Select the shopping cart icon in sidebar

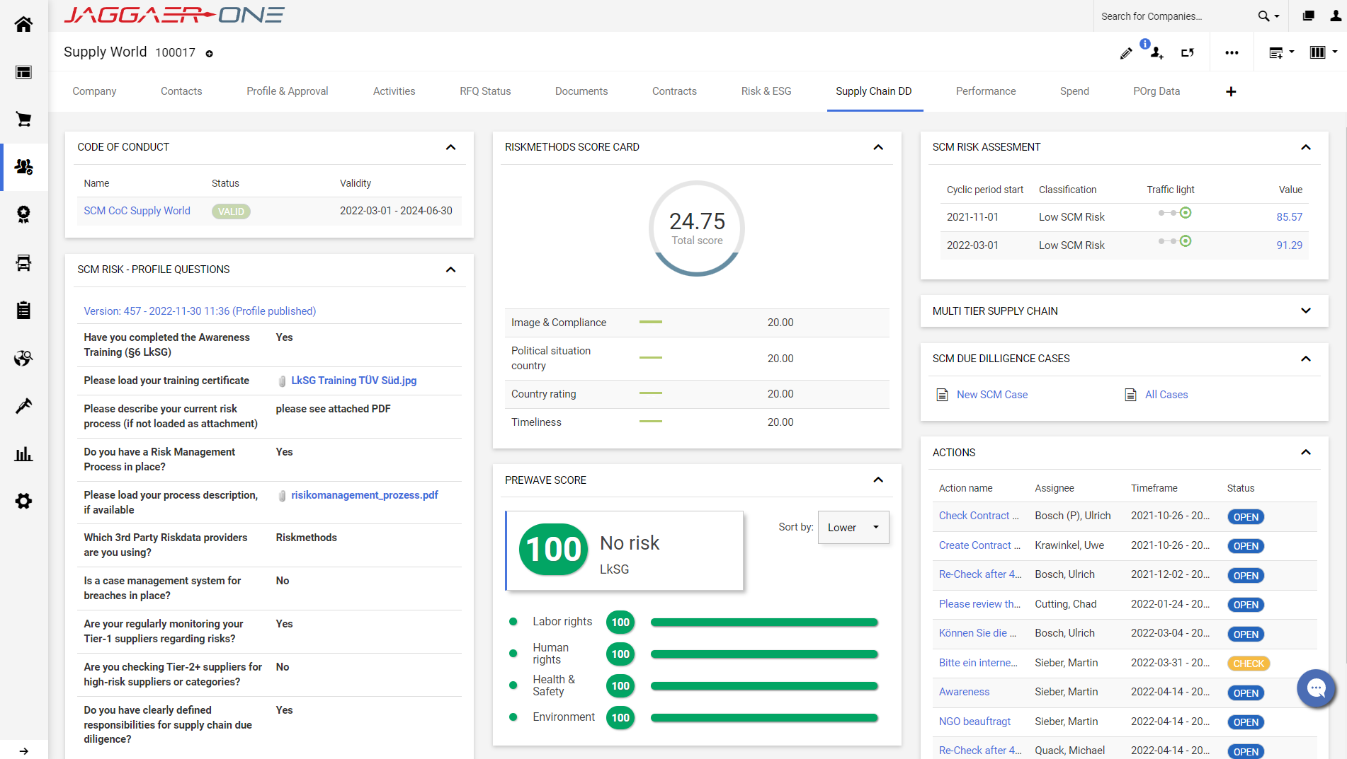(x=23, y=120)
